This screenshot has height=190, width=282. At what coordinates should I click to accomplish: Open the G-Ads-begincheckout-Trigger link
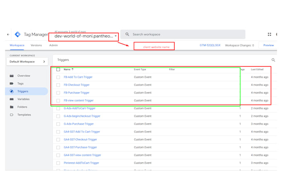pos(82,116)
